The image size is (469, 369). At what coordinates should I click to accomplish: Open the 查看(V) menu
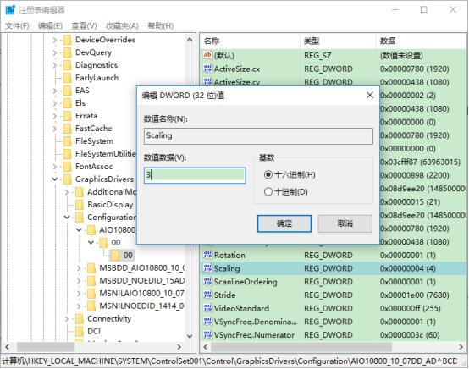(84, 25)
